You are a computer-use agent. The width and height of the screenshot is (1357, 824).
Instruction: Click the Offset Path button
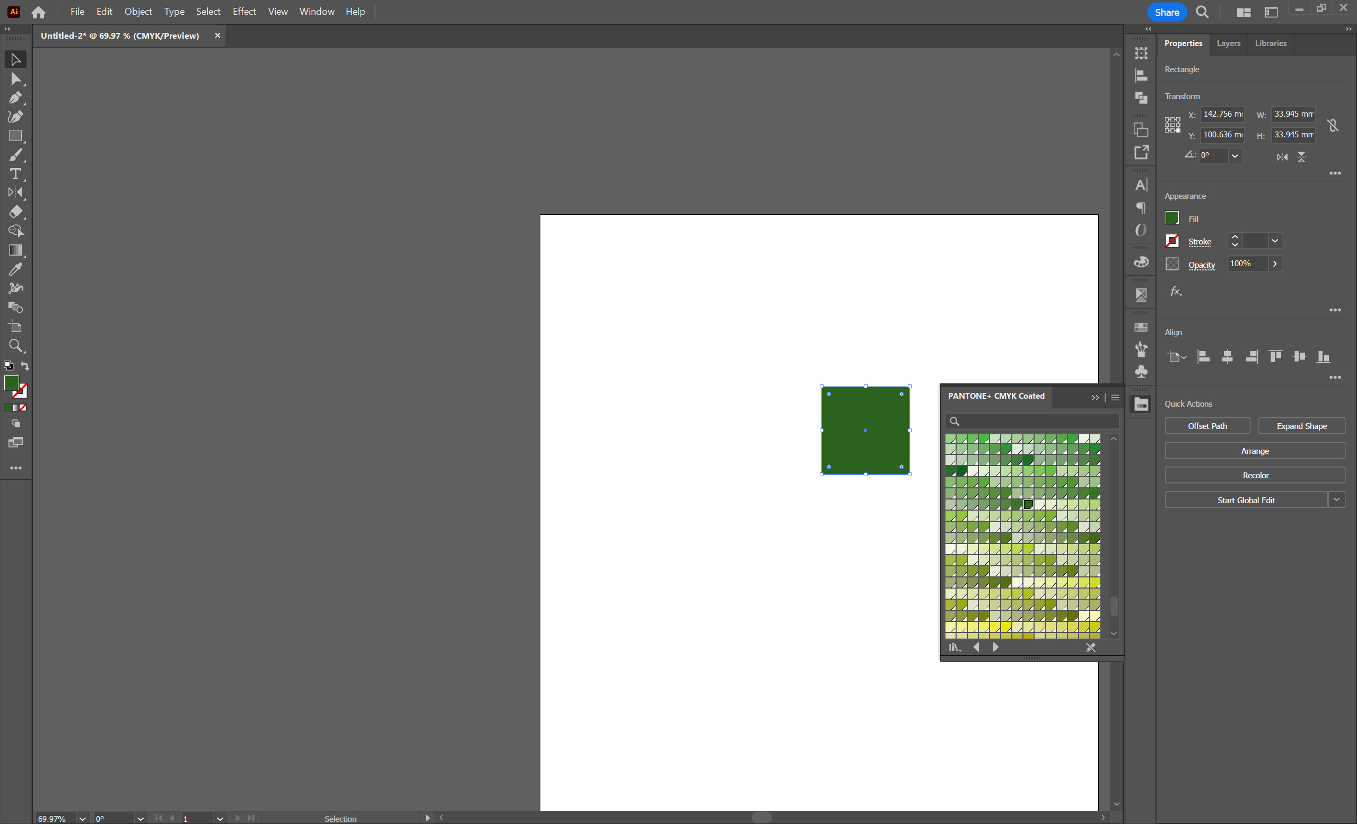click(x=1207, y=426)
